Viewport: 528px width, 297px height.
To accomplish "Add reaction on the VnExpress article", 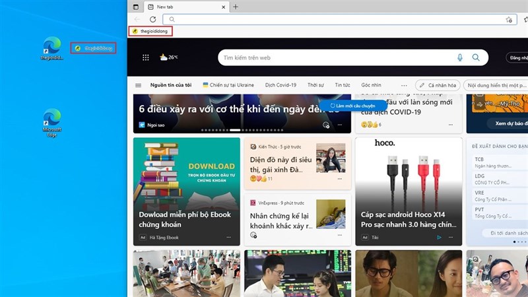I will click(253, 235).
